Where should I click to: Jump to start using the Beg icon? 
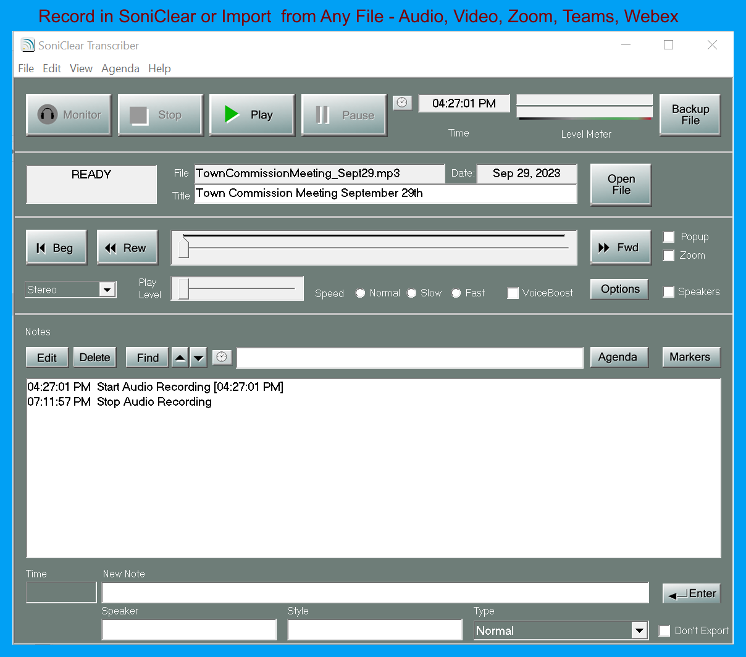click(x=41, y=247)
